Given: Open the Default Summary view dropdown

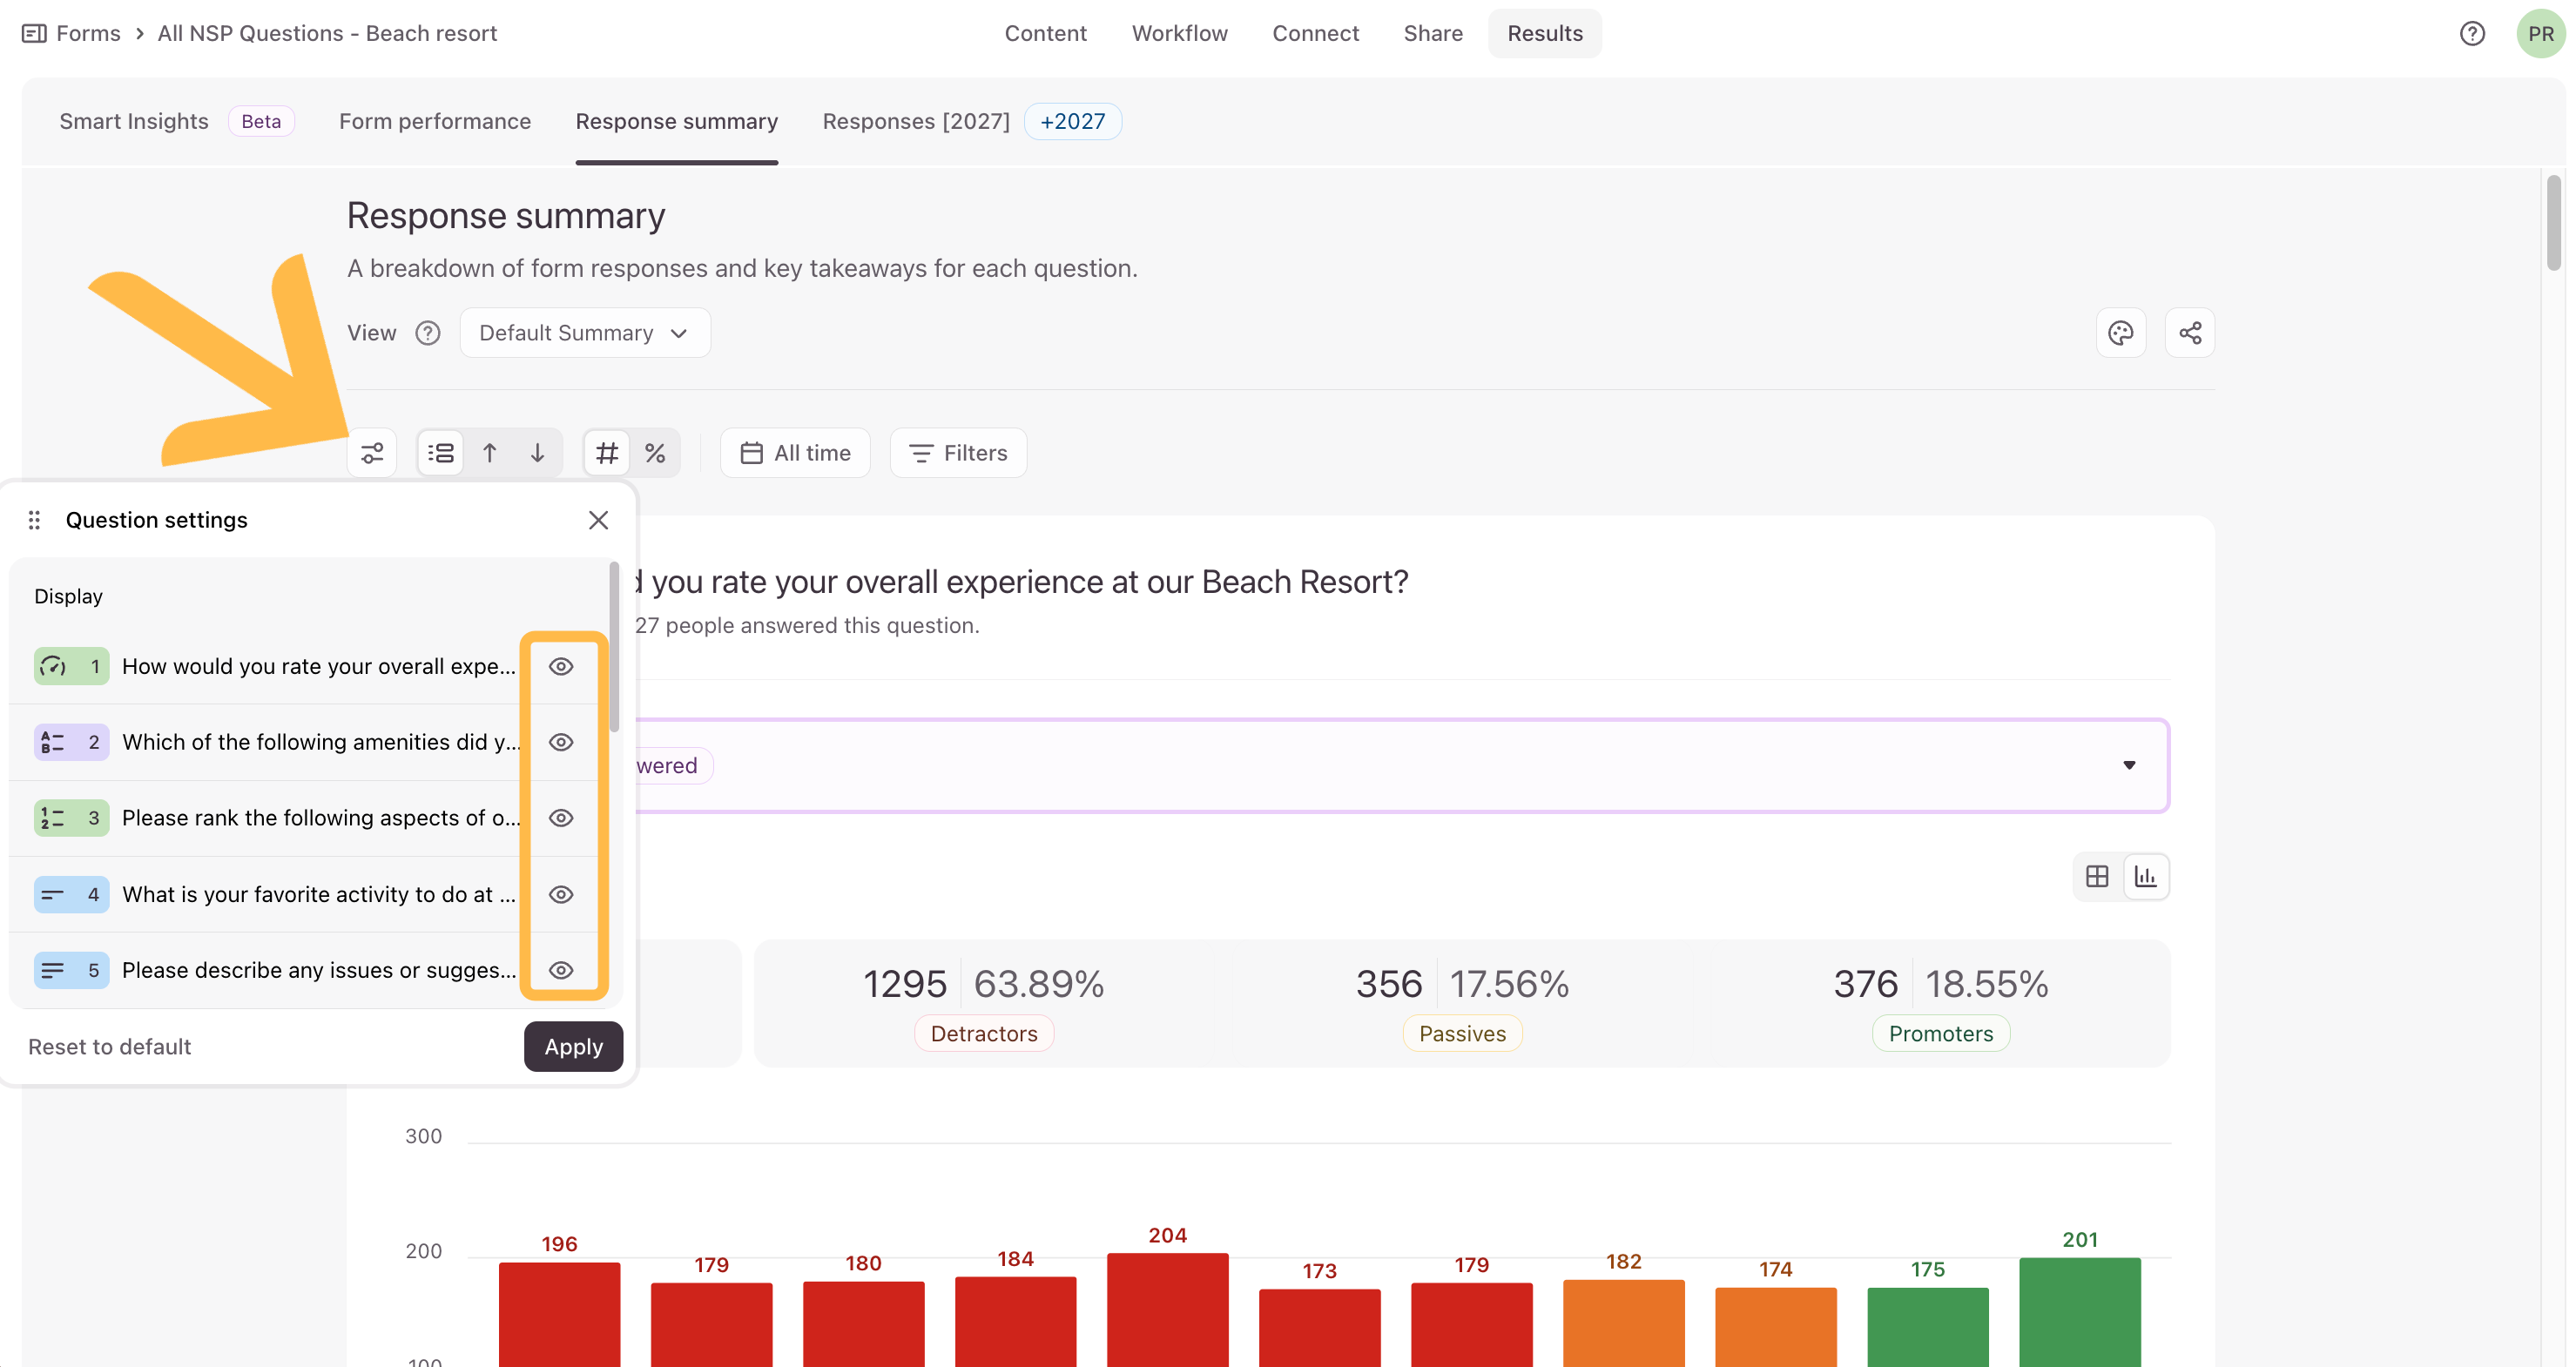Looking at the screenshot, I should 585,333.
